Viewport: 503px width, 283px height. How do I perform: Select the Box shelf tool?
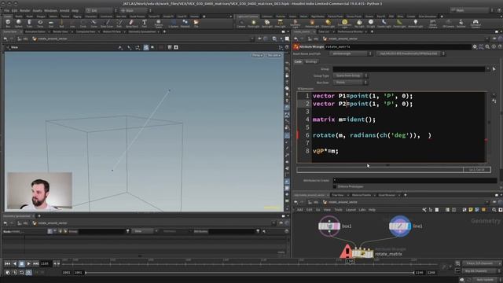8,23
